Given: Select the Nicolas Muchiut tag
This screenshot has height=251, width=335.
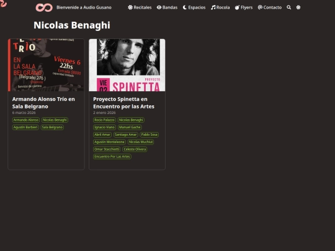Looking at the screenshot, I should pyautogui.click(x=141, y=142).
